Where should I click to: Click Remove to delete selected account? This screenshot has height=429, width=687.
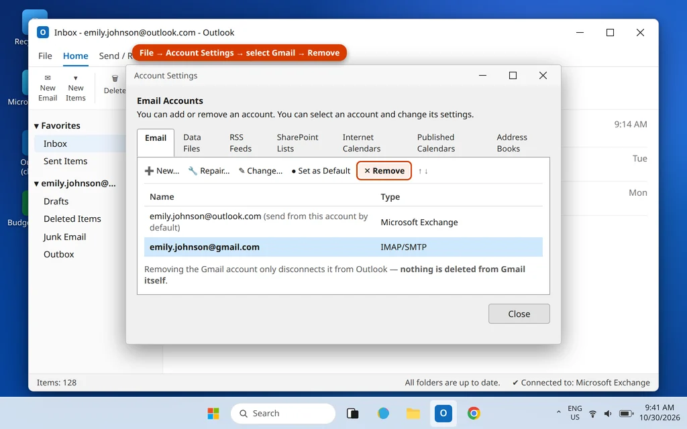tap(384, 171)
